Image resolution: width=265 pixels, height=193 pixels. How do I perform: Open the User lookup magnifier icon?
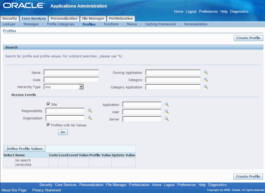coord(167,112)
